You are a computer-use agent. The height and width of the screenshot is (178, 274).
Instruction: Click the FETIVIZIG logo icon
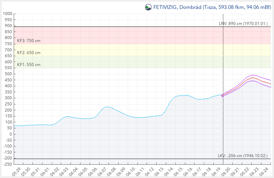(x=148, y=7)
